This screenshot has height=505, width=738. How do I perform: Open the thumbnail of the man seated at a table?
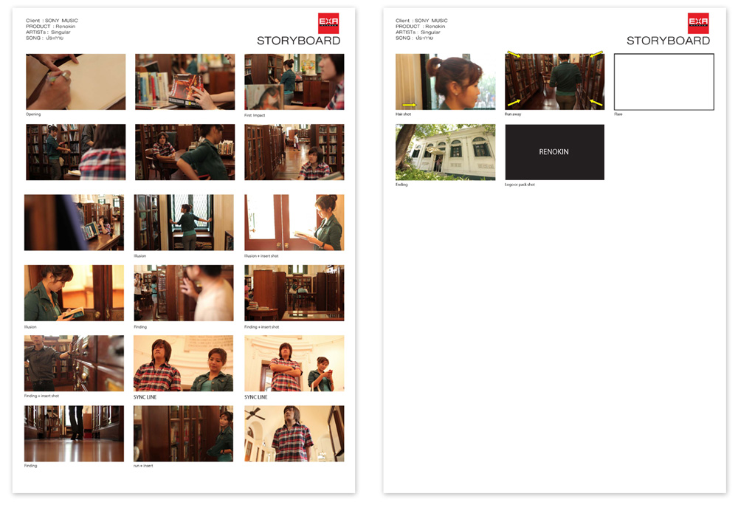[x=185, y=152]
